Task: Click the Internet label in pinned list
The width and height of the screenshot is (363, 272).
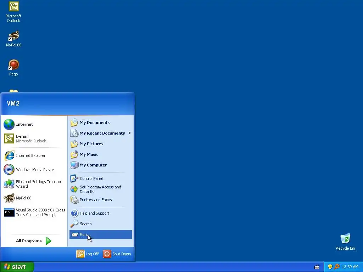Action: coord(24,124)
